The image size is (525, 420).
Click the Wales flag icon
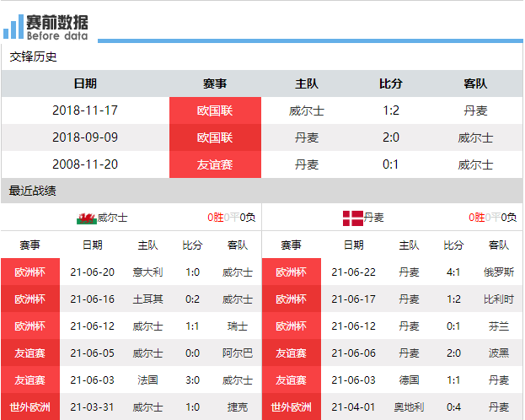tap(86, 218)
